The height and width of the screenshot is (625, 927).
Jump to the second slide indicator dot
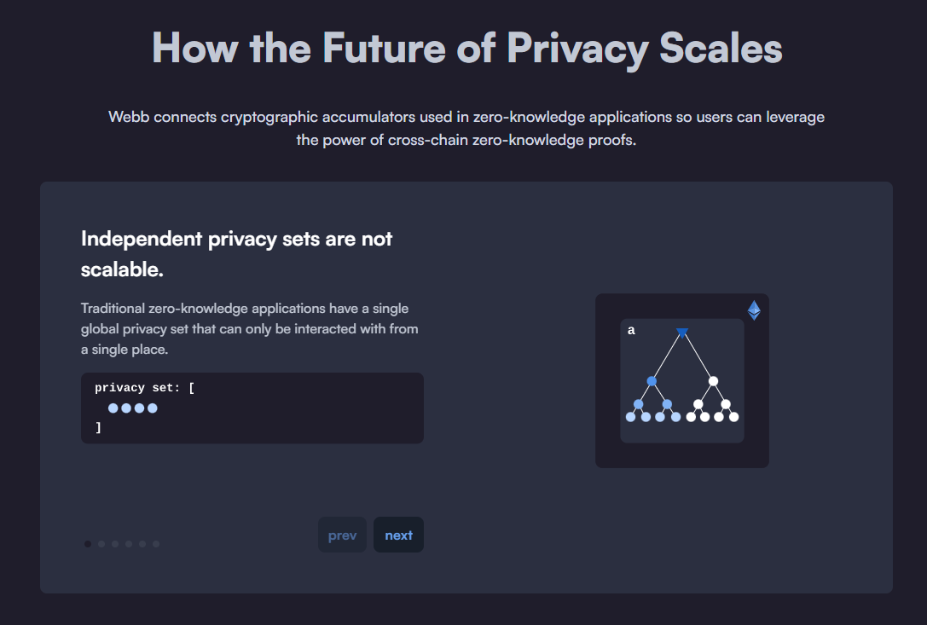click(x=101, y=544)
